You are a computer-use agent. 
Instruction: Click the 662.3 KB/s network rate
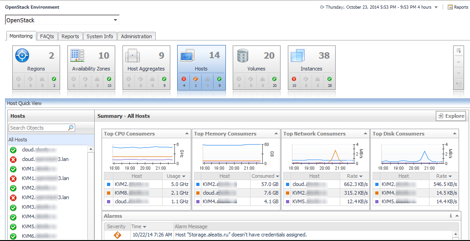(356, 185)
